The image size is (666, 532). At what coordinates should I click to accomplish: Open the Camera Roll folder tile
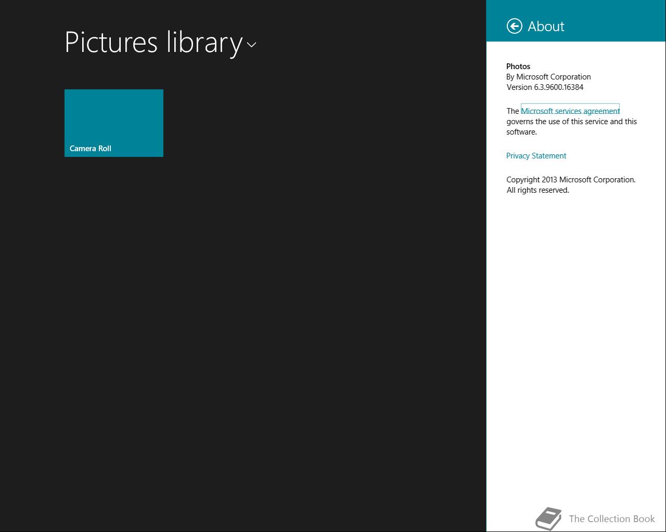[114, 123]
